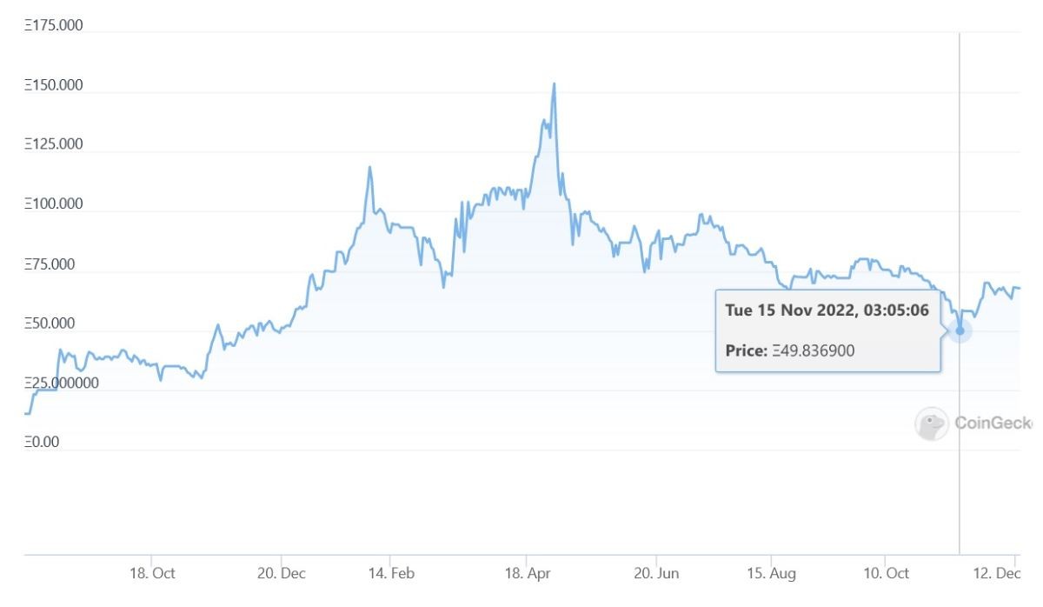Click the 14. Feb x-axis label

pos(390,573)
